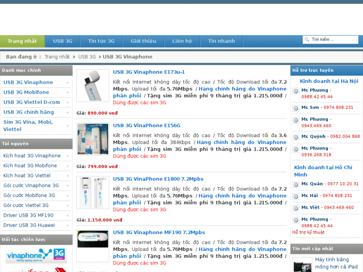Focus the Tìm kiếm search field
Viewport: 363px width, 272px height.
tap(331, 39)
